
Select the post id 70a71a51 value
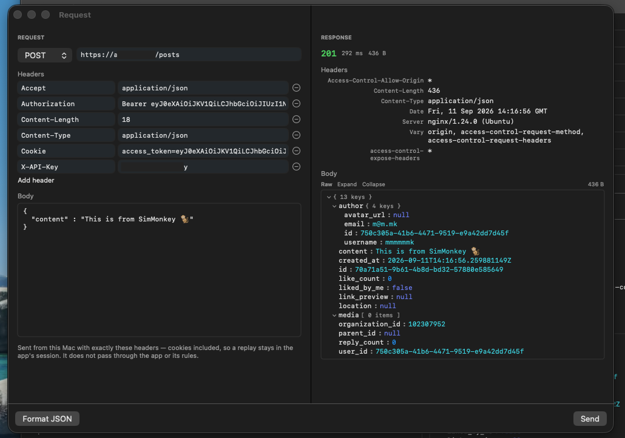tap(429, 269)
